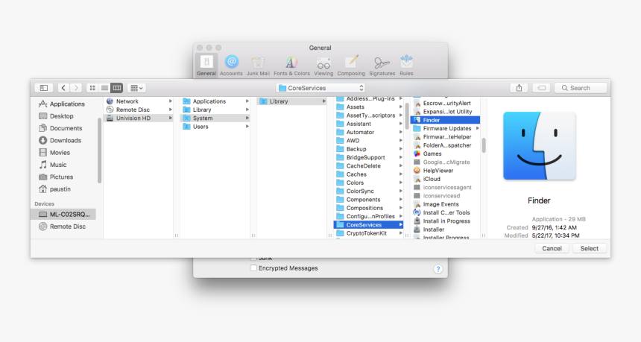Select Music in the sidebar
This screenshot has width=641, height=342.
(x=64, y=165)
